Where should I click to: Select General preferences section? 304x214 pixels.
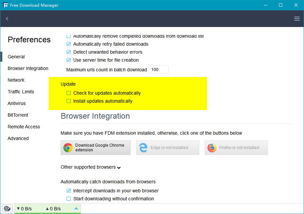[x=16, y=57]
